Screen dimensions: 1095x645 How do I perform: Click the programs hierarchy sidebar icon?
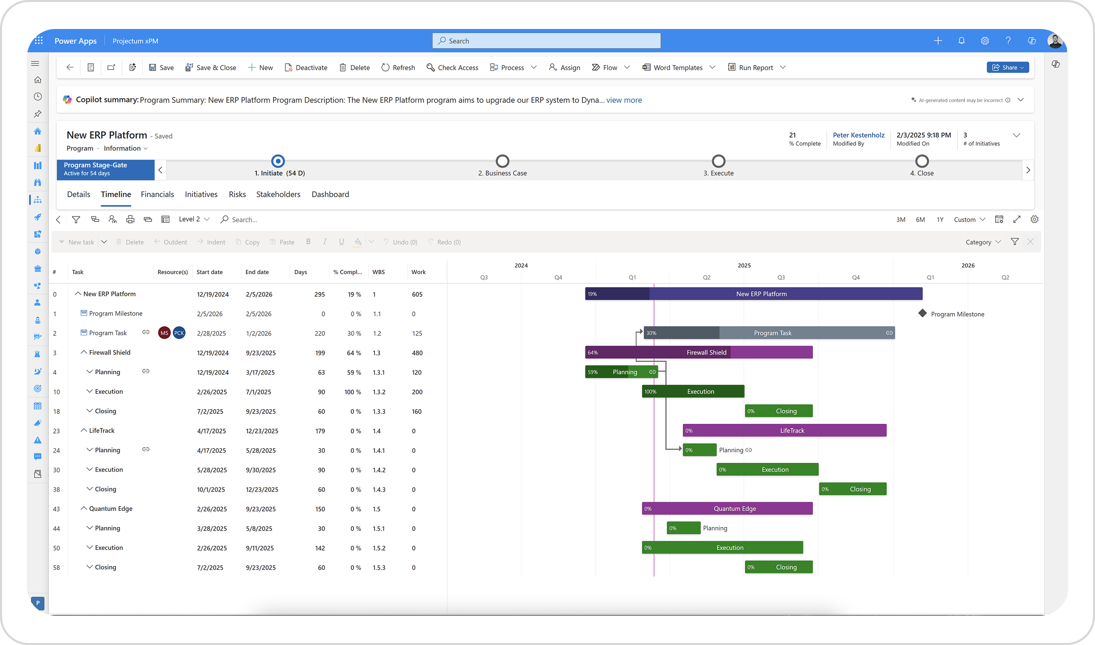coord(38,200)
